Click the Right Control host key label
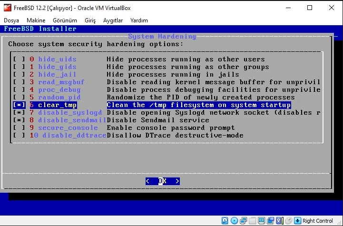Screen dimensions: 343x226 point(317,221)
